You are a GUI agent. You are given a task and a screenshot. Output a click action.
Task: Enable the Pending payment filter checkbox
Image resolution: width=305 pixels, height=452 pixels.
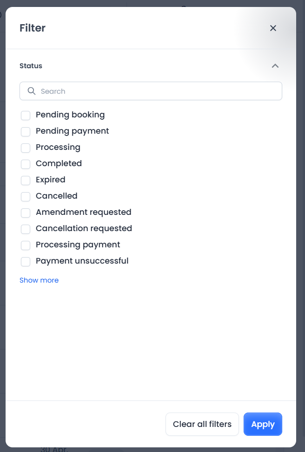click(x=26, y=131)
